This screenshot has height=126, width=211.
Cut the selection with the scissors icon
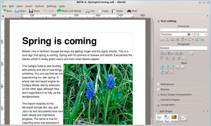(88, 11)
